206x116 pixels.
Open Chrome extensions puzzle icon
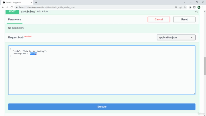click(190, 7)
